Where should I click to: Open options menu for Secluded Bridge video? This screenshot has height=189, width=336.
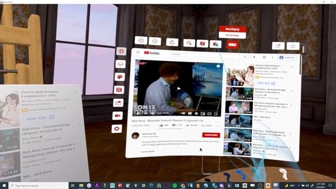[x=292, y=91]
